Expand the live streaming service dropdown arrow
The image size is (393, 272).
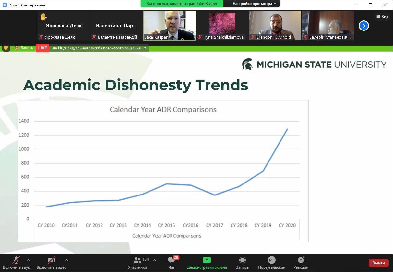click(x=145, y=48)
